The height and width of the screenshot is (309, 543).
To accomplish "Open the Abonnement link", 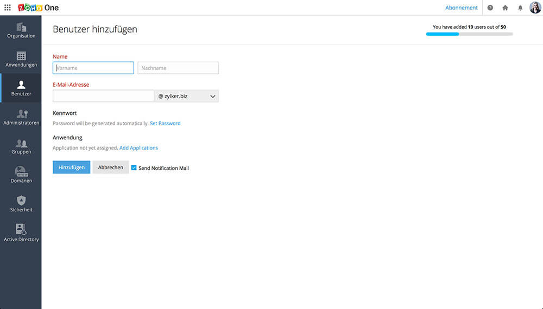I will coord(461,8).
